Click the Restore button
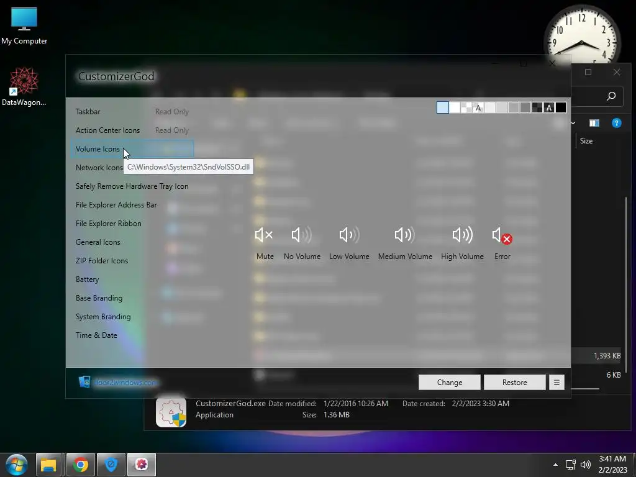Image resolution: width=636 pixels, height=477 pixels. (x=515, y=383)
